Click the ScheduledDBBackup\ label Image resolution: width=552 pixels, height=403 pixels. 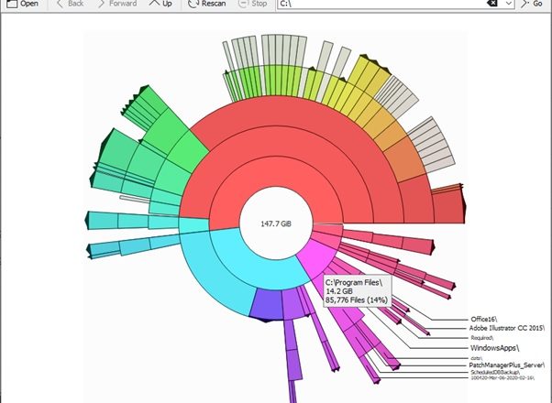coord(495,372)
